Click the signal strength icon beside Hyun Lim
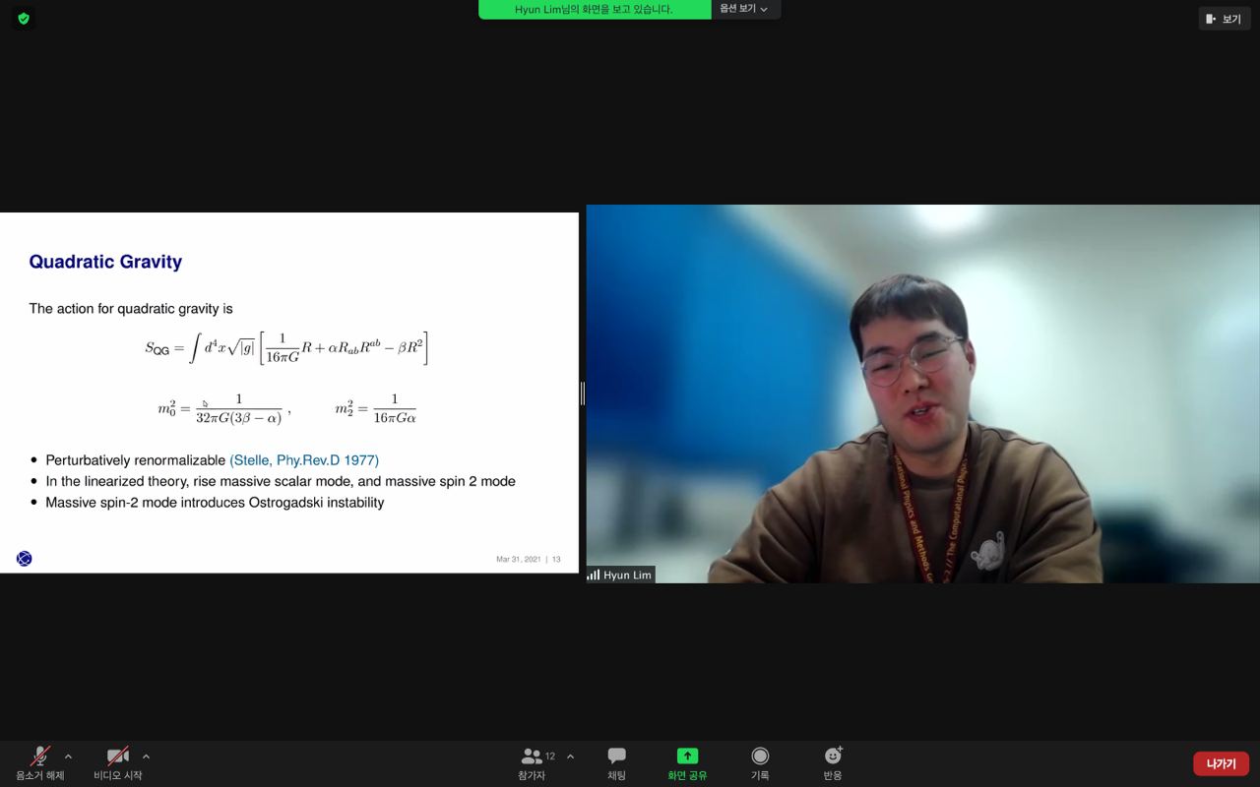1260x787 pixels. (594, 575)
